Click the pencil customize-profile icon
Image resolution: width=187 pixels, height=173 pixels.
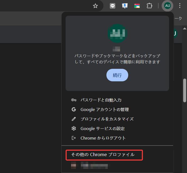tap(74, 119)
